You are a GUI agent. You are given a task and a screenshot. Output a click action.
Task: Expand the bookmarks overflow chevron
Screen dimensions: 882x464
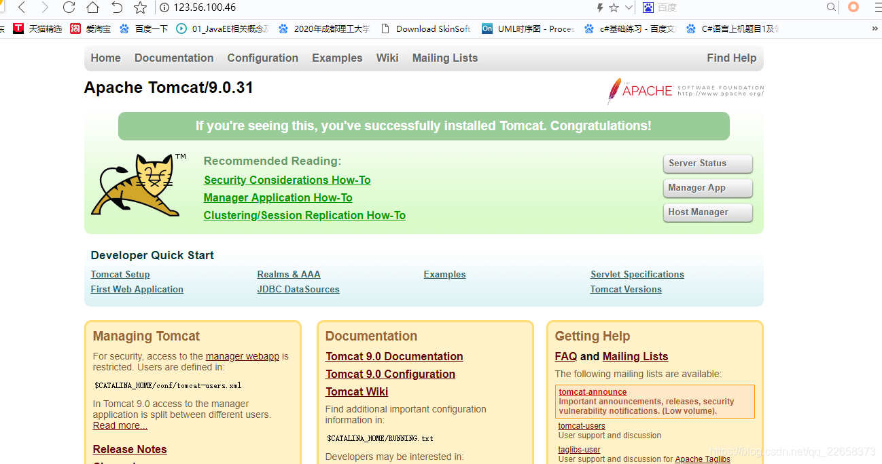874,28
